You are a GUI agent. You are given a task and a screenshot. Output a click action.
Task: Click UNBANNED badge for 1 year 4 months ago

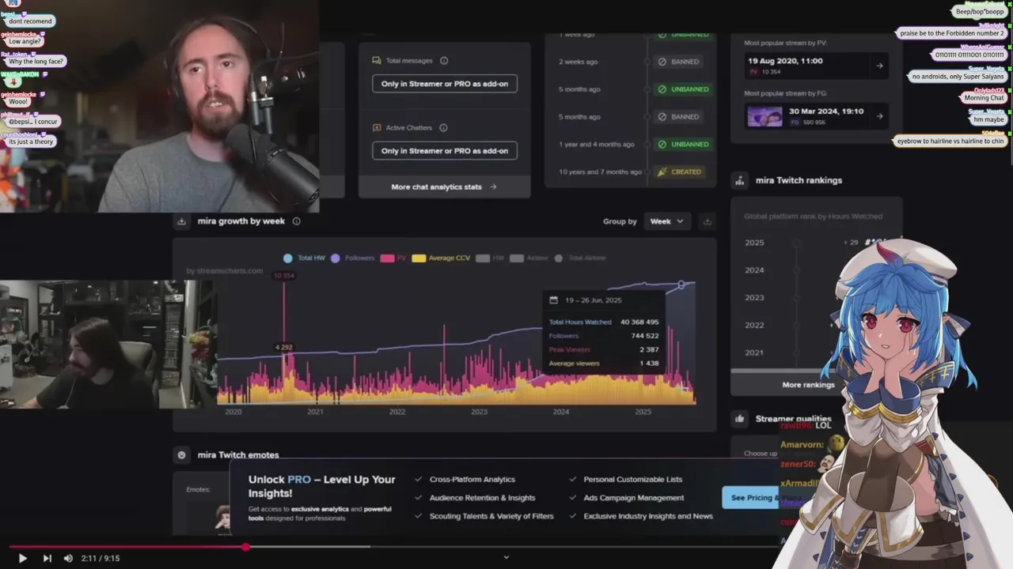point(683,145)
